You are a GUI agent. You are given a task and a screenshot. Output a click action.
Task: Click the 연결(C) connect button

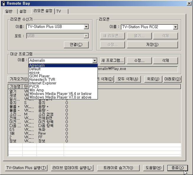tap(76, 45)
